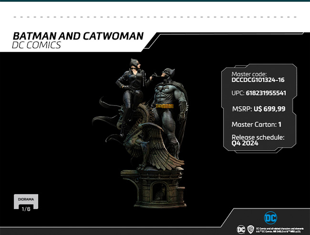
Task: Click the MSRP price US$ 699,99
Action: (x=269, y=109)
